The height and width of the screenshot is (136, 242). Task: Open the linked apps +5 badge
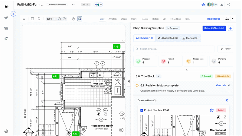point(98,5)
